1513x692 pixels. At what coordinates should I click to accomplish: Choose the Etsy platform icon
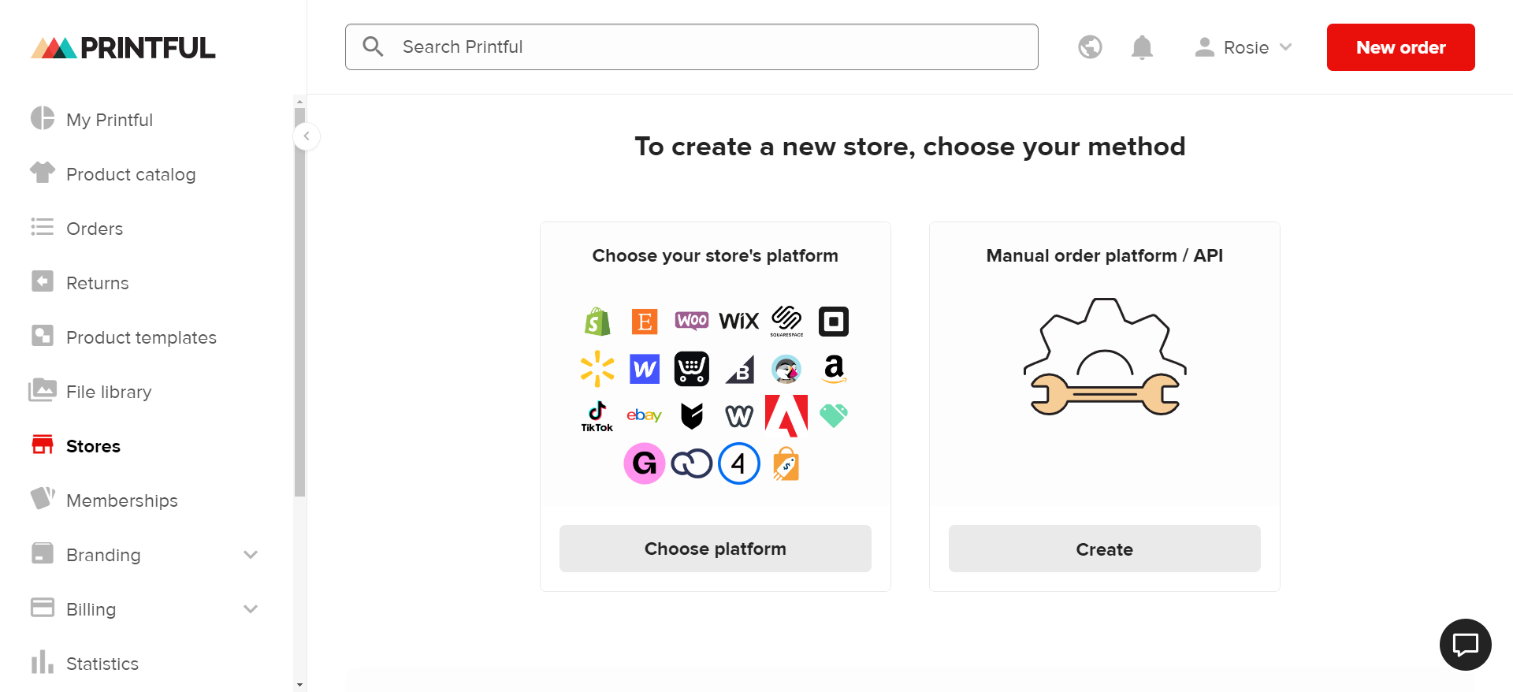[x=645, y=321]
